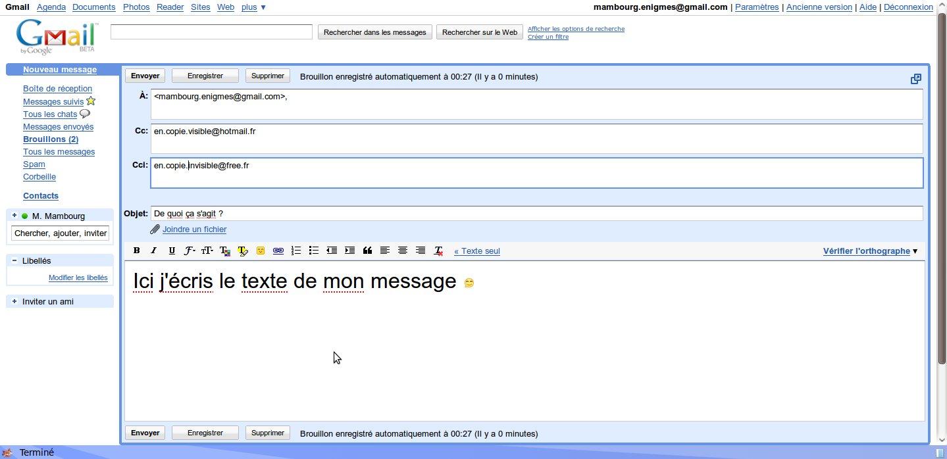The image size is (947, 459).
Task: Insert a hyperlink with the chain icon
Action: point(278,251)
